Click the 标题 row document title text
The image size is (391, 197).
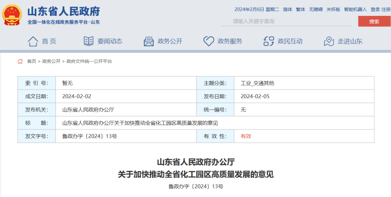(140, 123)
